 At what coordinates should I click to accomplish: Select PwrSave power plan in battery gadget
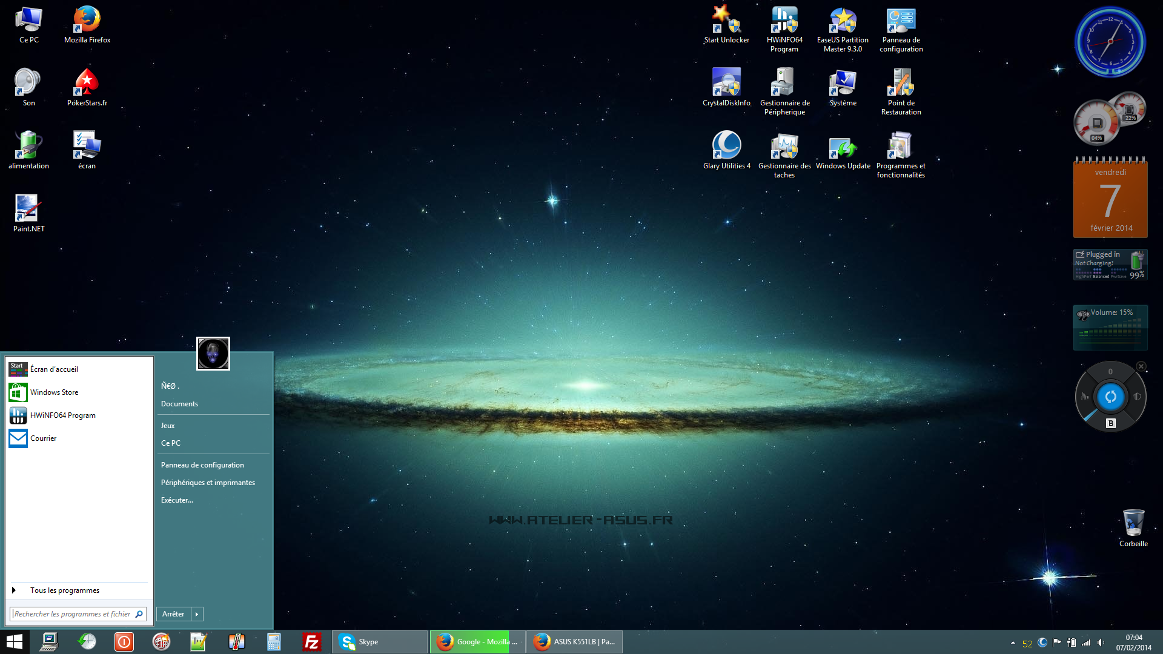coord(1118,276)
